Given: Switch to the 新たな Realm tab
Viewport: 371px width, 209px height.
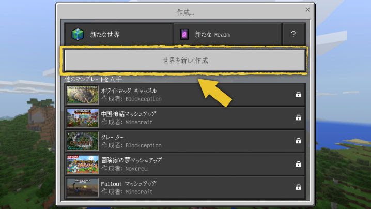Looking at the screenshot, I should pos(227,34).
